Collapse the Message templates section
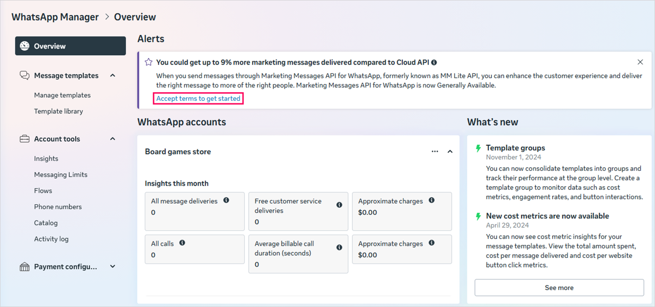This screenshot has width=655, height=307. pyautogui.click(x=113, y=76)
